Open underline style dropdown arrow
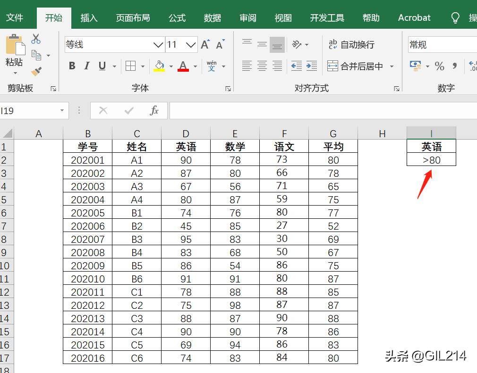The width and height of the screenshot is (477, 373). click(x=115, y=66)
